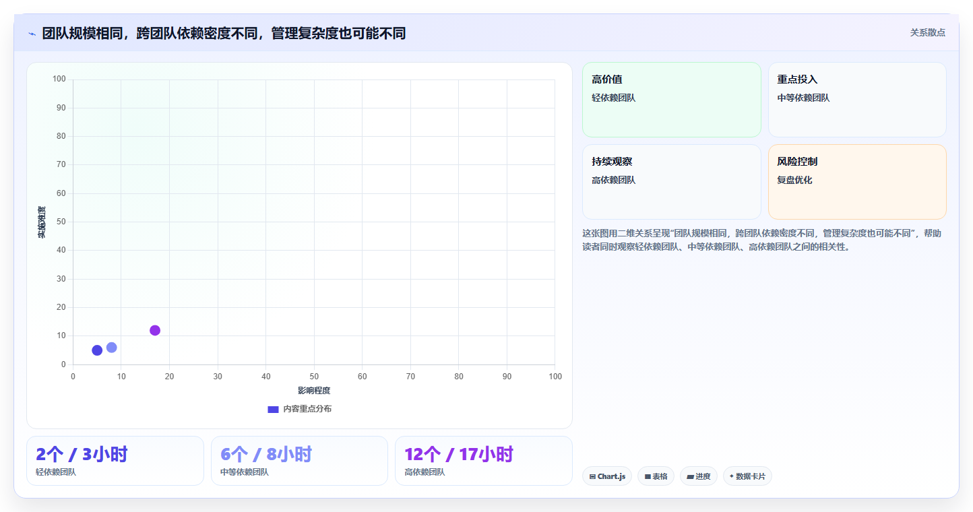Click the 进度 tag chip
The image size is (973, 512).
click(x=699, y=476)
